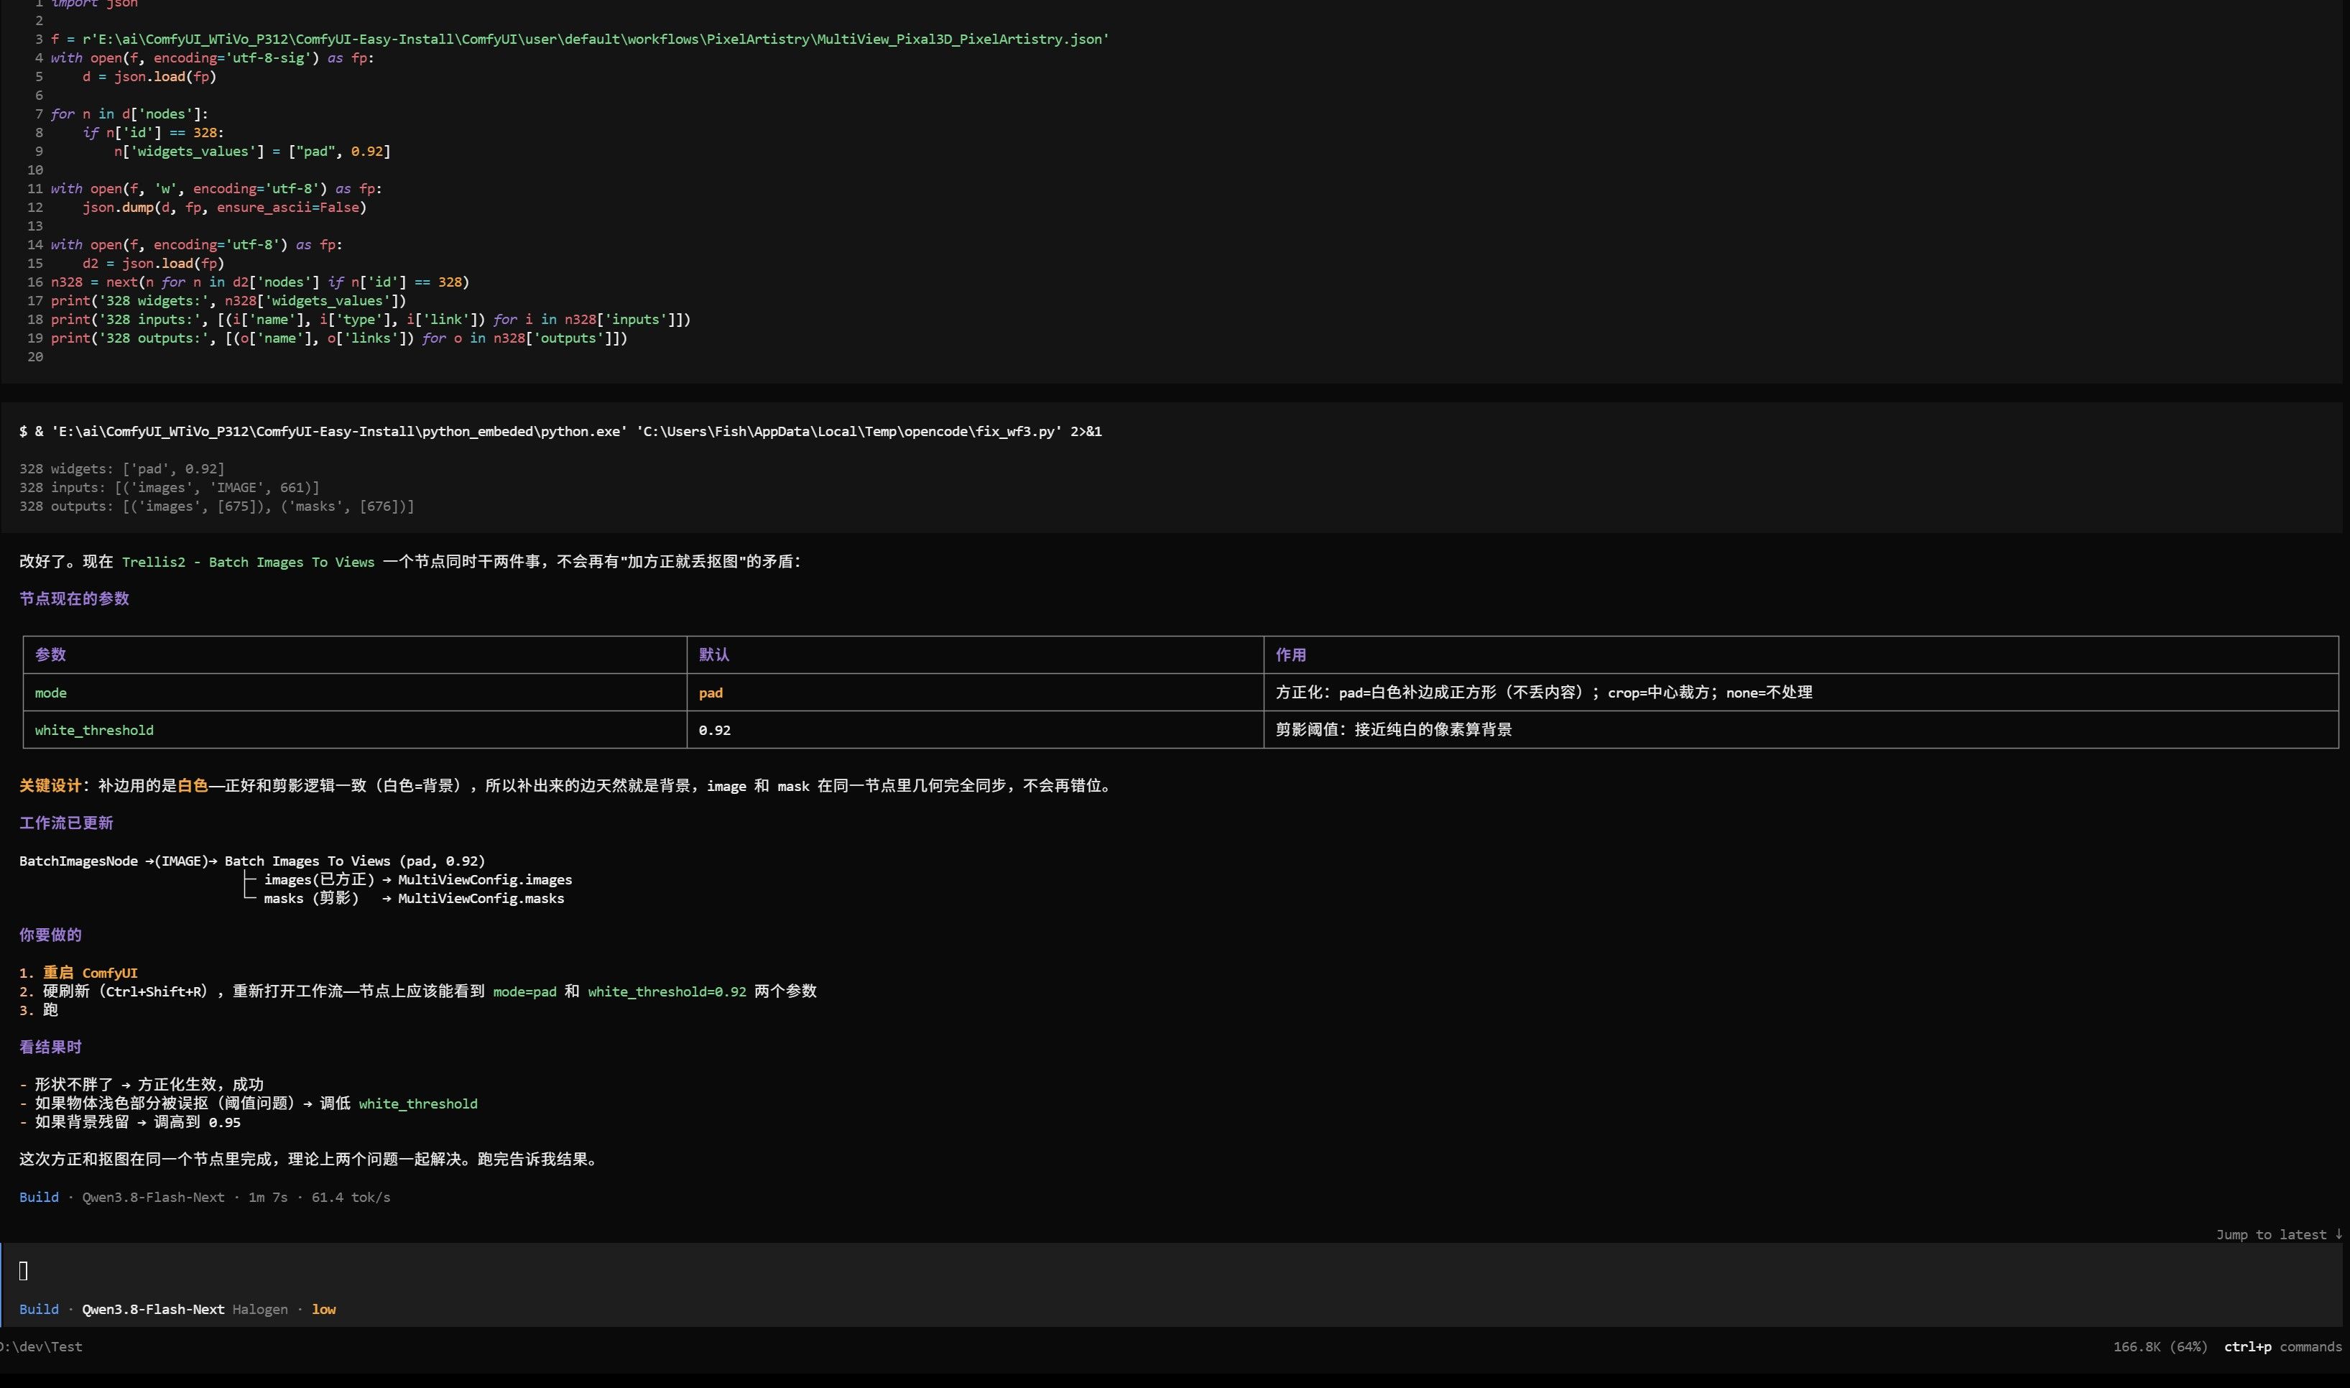Click output line starting with 328 outputs

tap(217, 506)
